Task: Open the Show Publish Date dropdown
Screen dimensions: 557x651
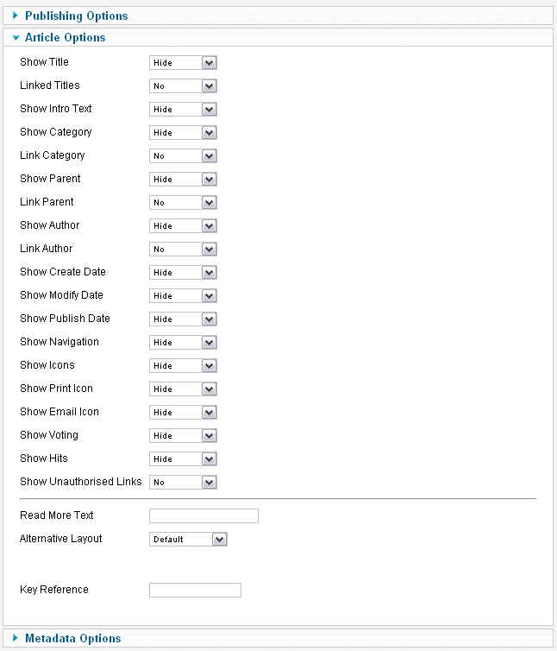Action: 183,319
